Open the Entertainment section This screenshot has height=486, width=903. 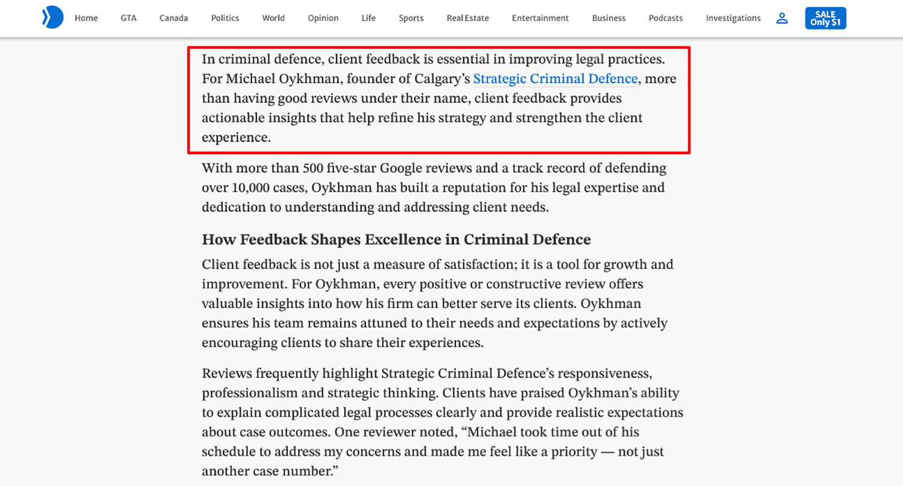pyautogui.click(x=540, y=18)
